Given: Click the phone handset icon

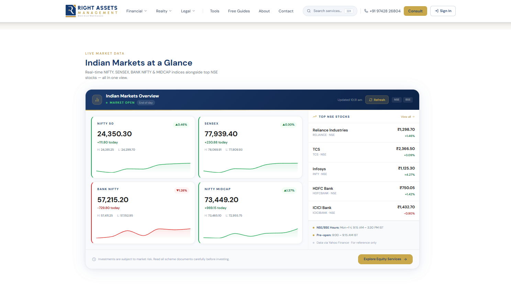Looking at the screenshot, I should point(366,11).
